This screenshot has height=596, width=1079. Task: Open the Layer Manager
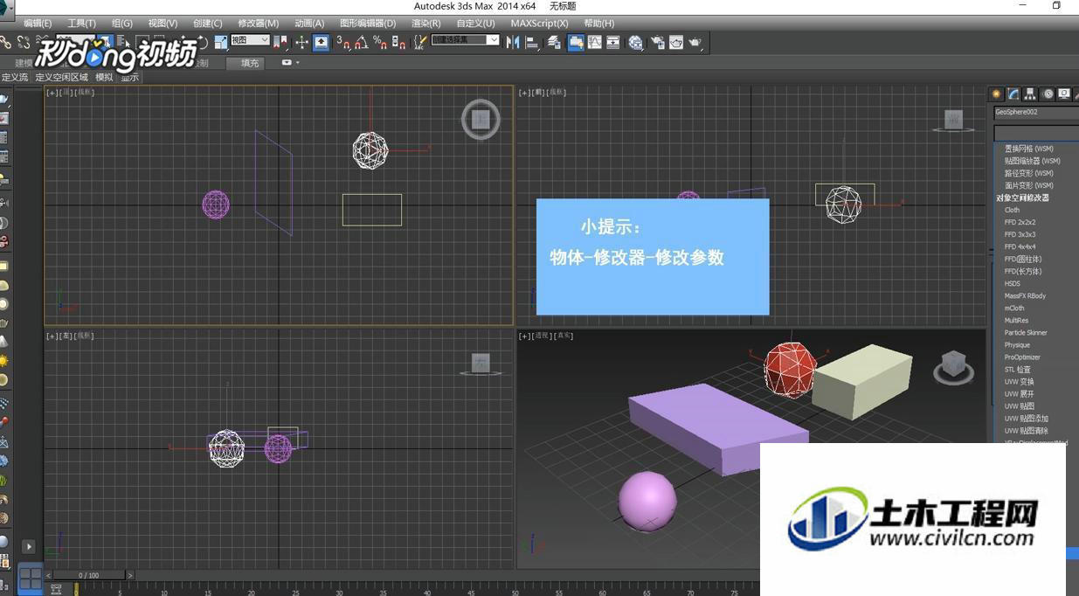coord(554,41)
